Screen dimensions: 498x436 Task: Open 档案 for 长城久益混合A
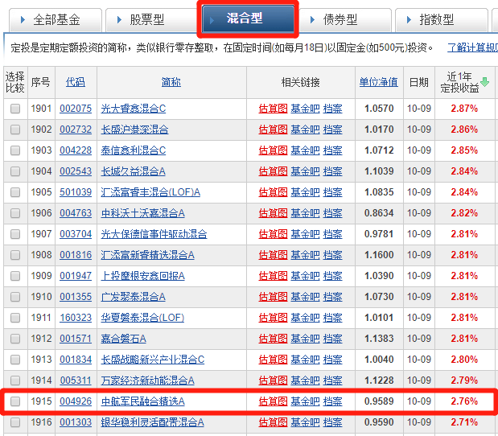point(332,171)
